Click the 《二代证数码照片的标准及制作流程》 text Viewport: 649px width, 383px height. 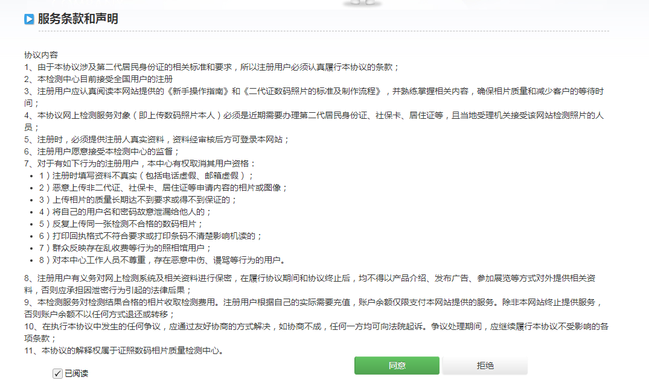click(313, 91)
